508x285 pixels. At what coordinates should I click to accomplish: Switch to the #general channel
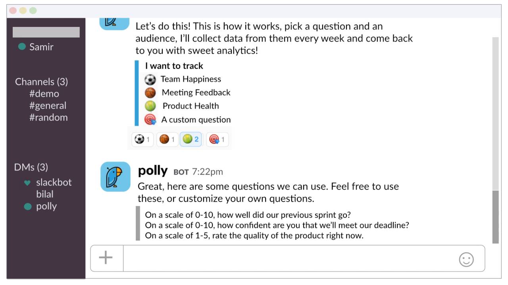click(x=48, y=106)
